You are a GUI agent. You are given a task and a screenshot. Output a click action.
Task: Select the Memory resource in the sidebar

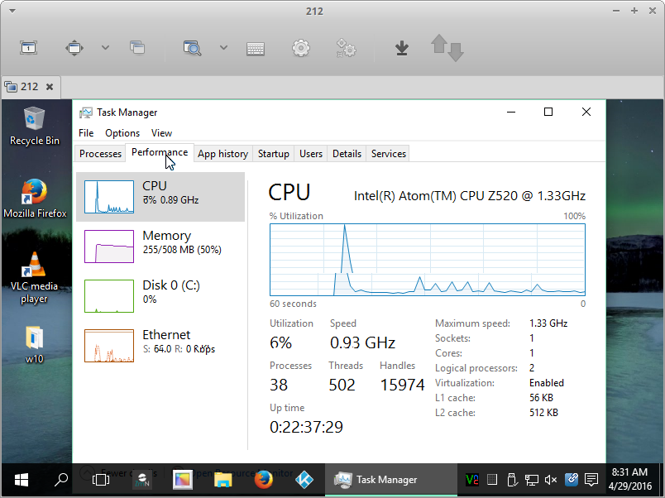coord(160,247)
